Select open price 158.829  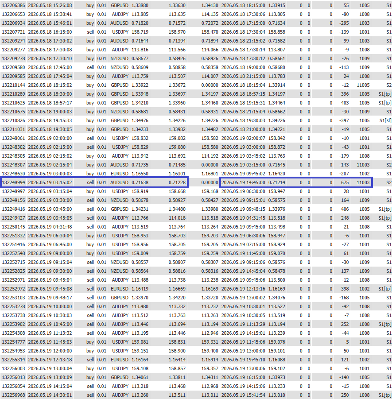coord(140,147)
